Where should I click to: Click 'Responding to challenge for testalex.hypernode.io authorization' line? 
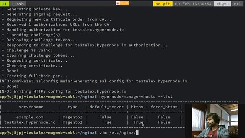[85, 45]
